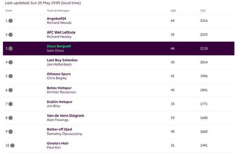The width and height of the screenshot is (237, 157).
Task: Click the rank status icon beside Angeball24
Action: pos(10,20)
